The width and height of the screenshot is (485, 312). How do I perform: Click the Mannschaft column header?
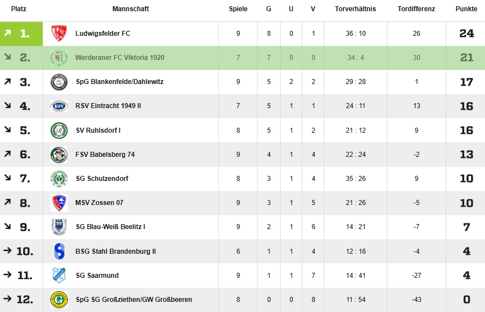click(x=130, y=9)
